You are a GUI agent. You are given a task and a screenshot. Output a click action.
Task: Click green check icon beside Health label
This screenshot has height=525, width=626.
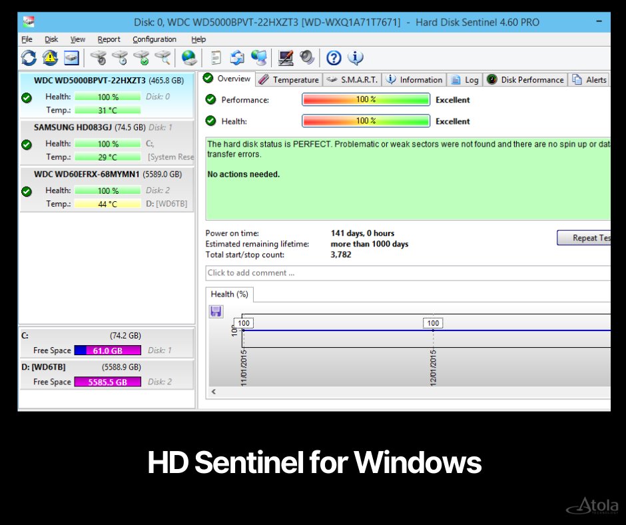(210, 121)
